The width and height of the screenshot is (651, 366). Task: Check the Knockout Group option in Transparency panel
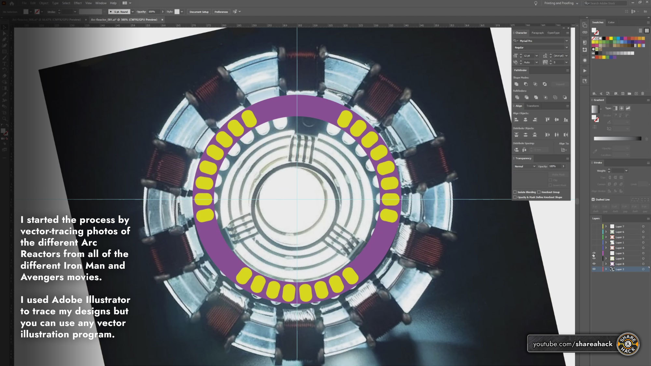(x=539, y=192)
